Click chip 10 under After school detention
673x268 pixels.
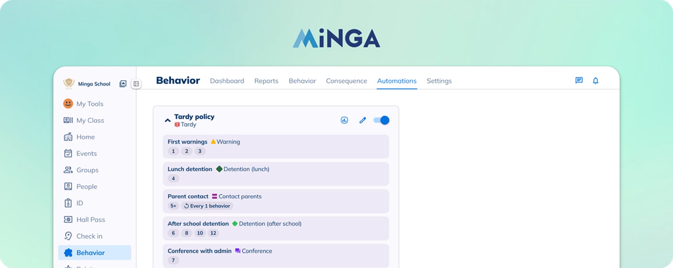tap(200, 233)
